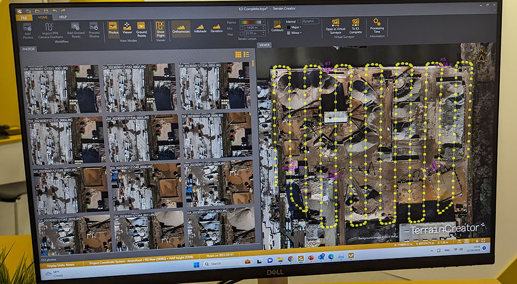Viewport: 517px width, 284px height.
Task: Open Microsoft Edge from taskbar
Action: pos(331,257)
